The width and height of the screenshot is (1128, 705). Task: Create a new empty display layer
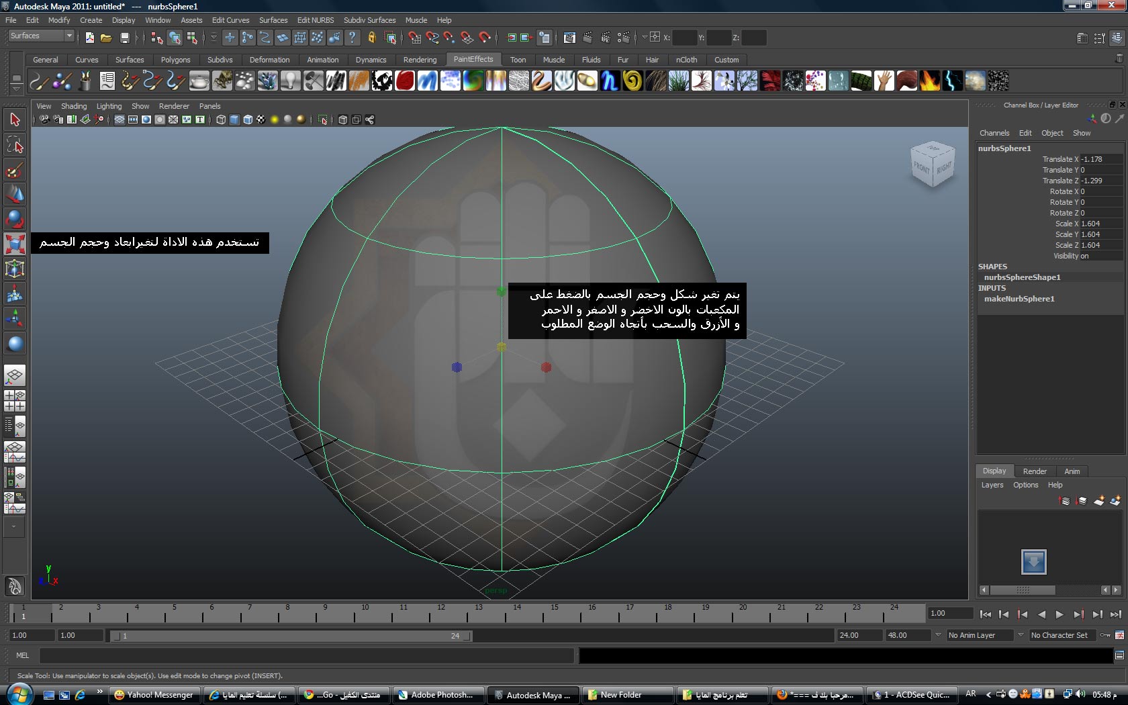pyautogui.click(x=1098, y=501)
